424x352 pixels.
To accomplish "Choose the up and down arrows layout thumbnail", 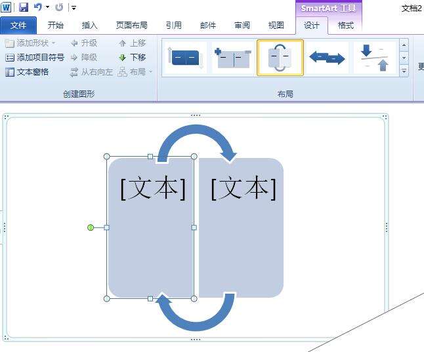I will 375,58.
